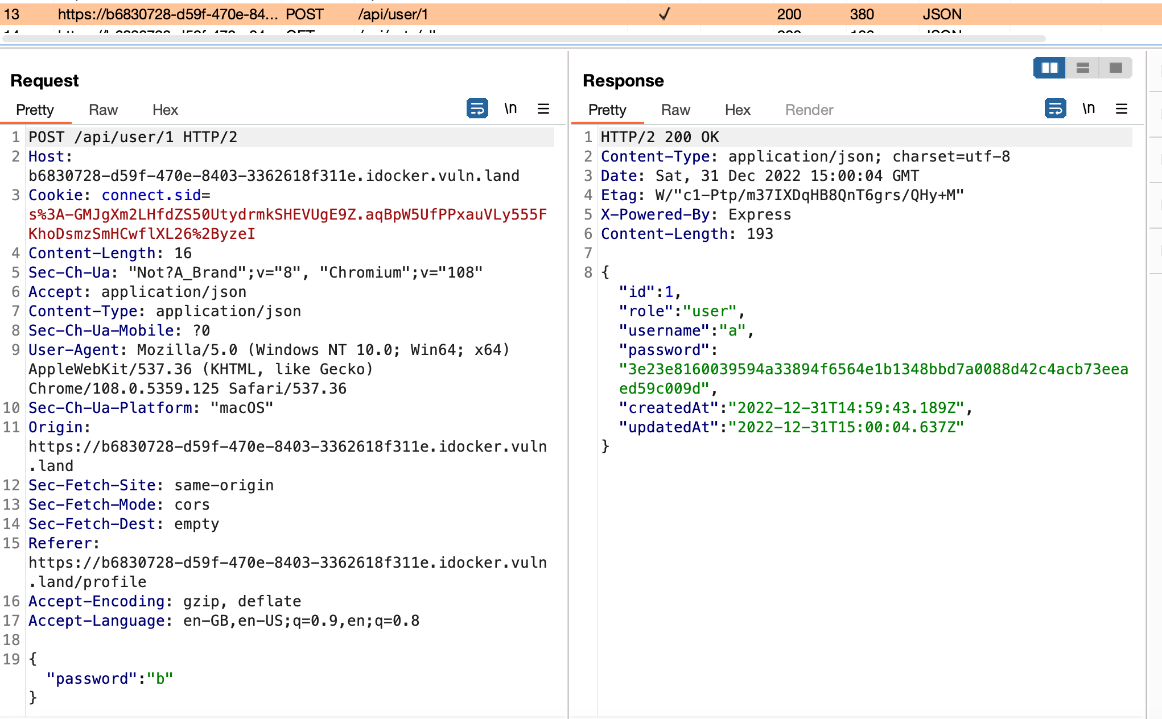Viewport: 1162px width, 719px height.
Task: Click the response Date header
Action: point(760,176)
